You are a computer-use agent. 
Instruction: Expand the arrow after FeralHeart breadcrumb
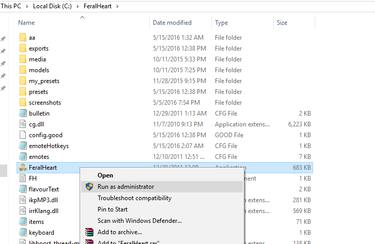(x=117, y=6)
